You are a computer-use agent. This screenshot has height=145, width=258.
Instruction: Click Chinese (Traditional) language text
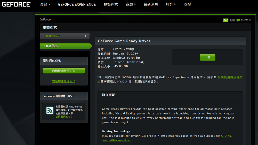tap(128, 62)
